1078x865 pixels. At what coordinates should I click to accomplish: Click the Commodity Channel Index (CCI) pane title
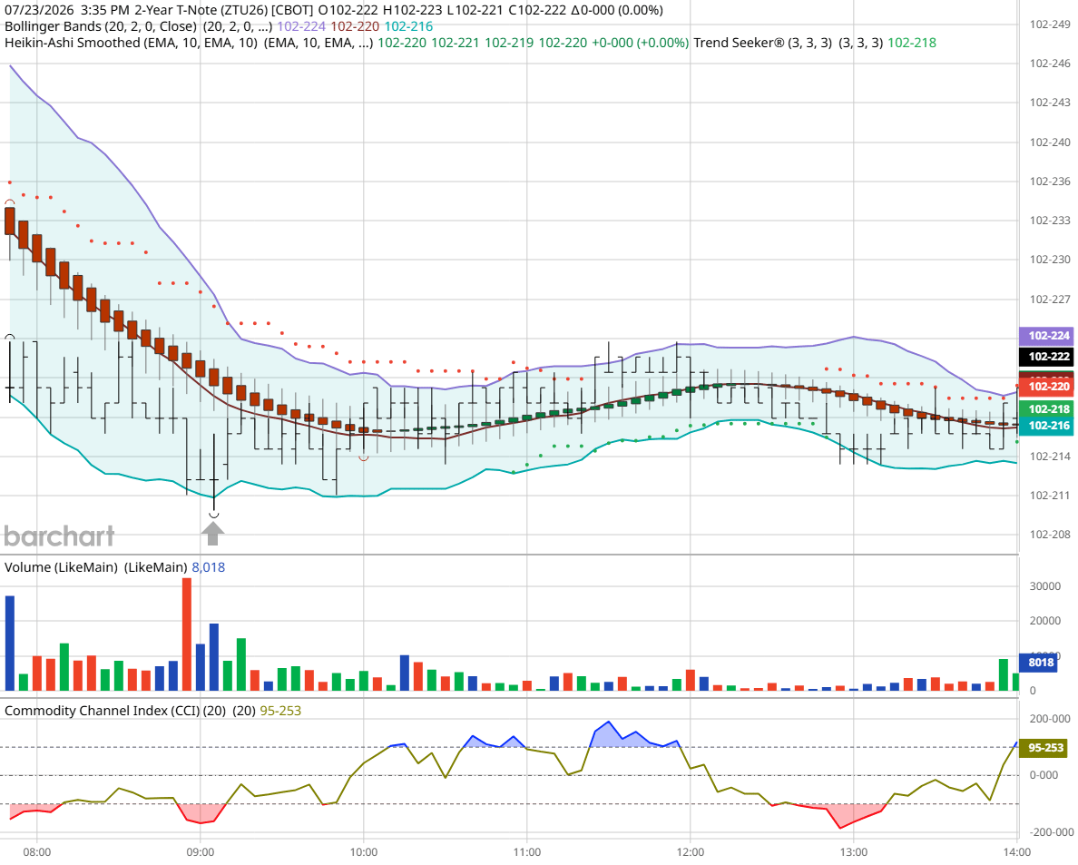pyautogui.click(x=115, y=711)
